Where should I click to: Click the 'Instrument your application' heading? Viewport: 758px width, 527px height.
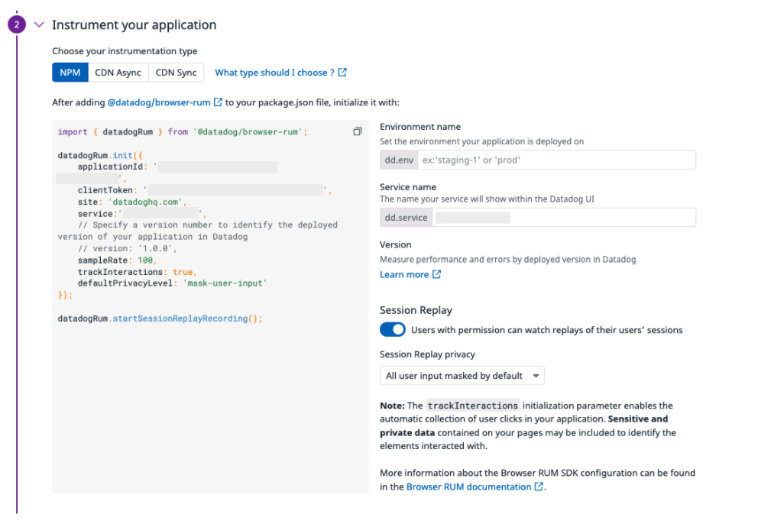click(x=134, y=24)
